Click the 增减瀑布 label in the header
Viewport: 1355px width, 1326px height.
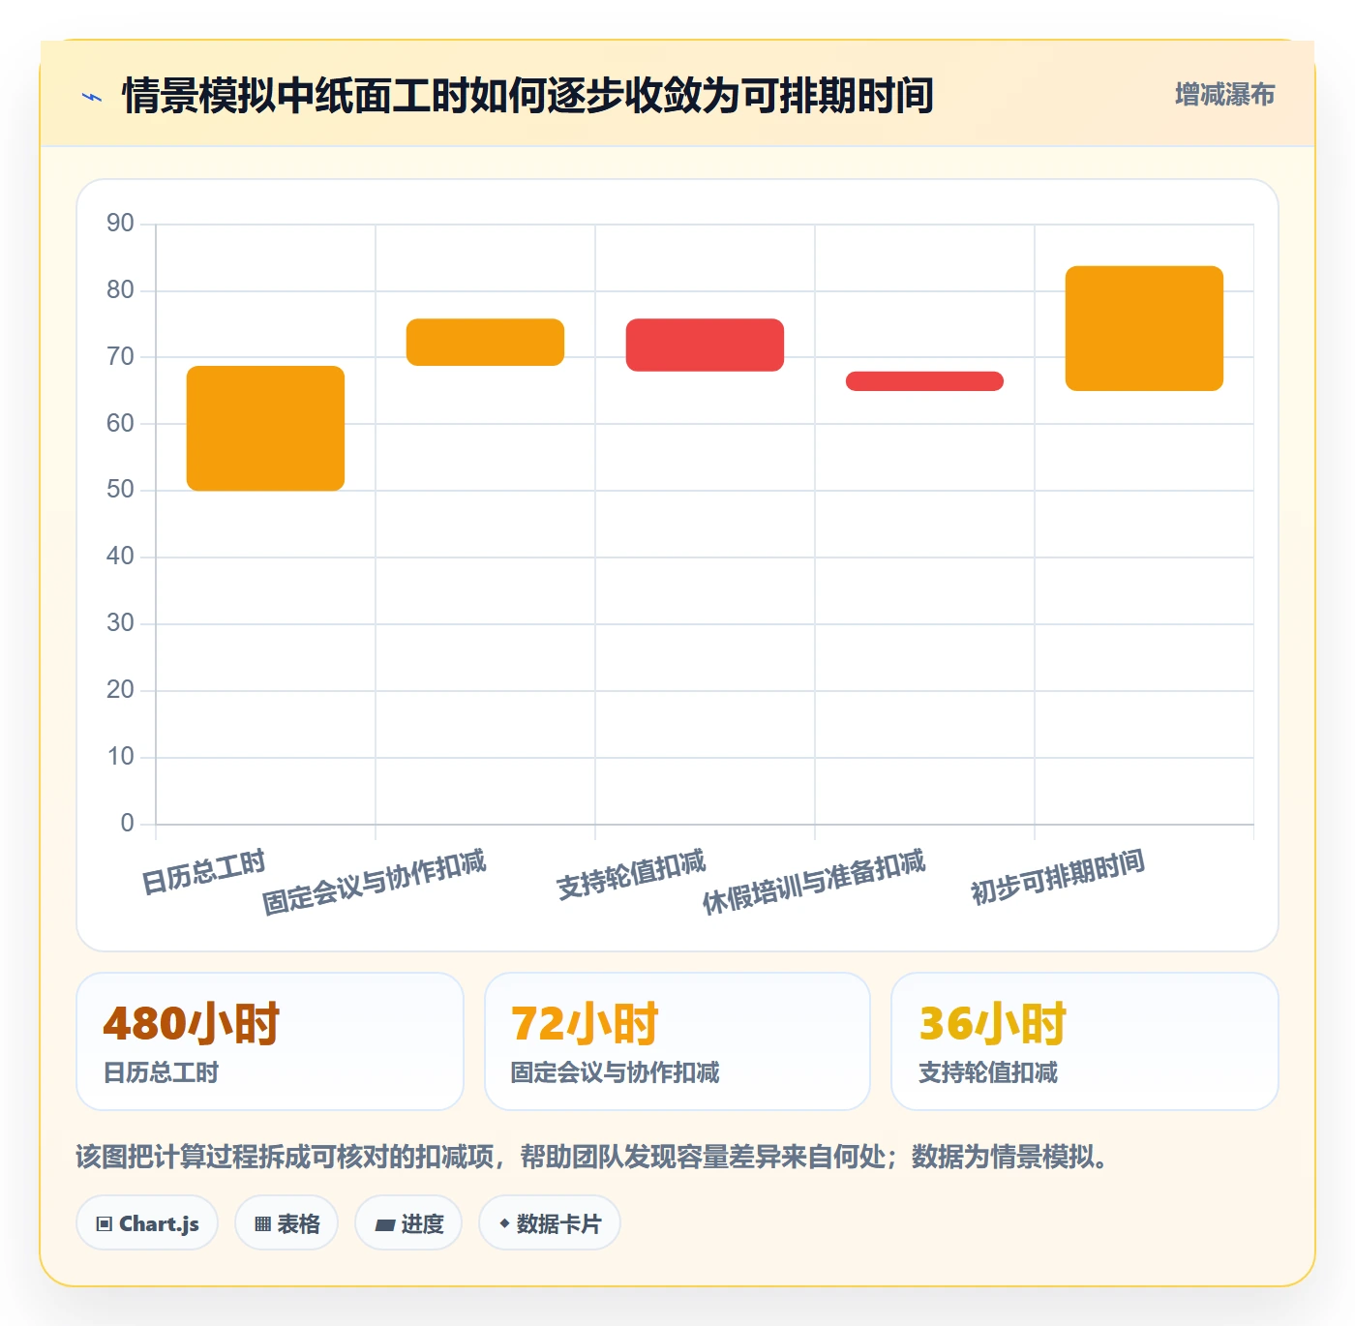click(x=1224, y=95)
